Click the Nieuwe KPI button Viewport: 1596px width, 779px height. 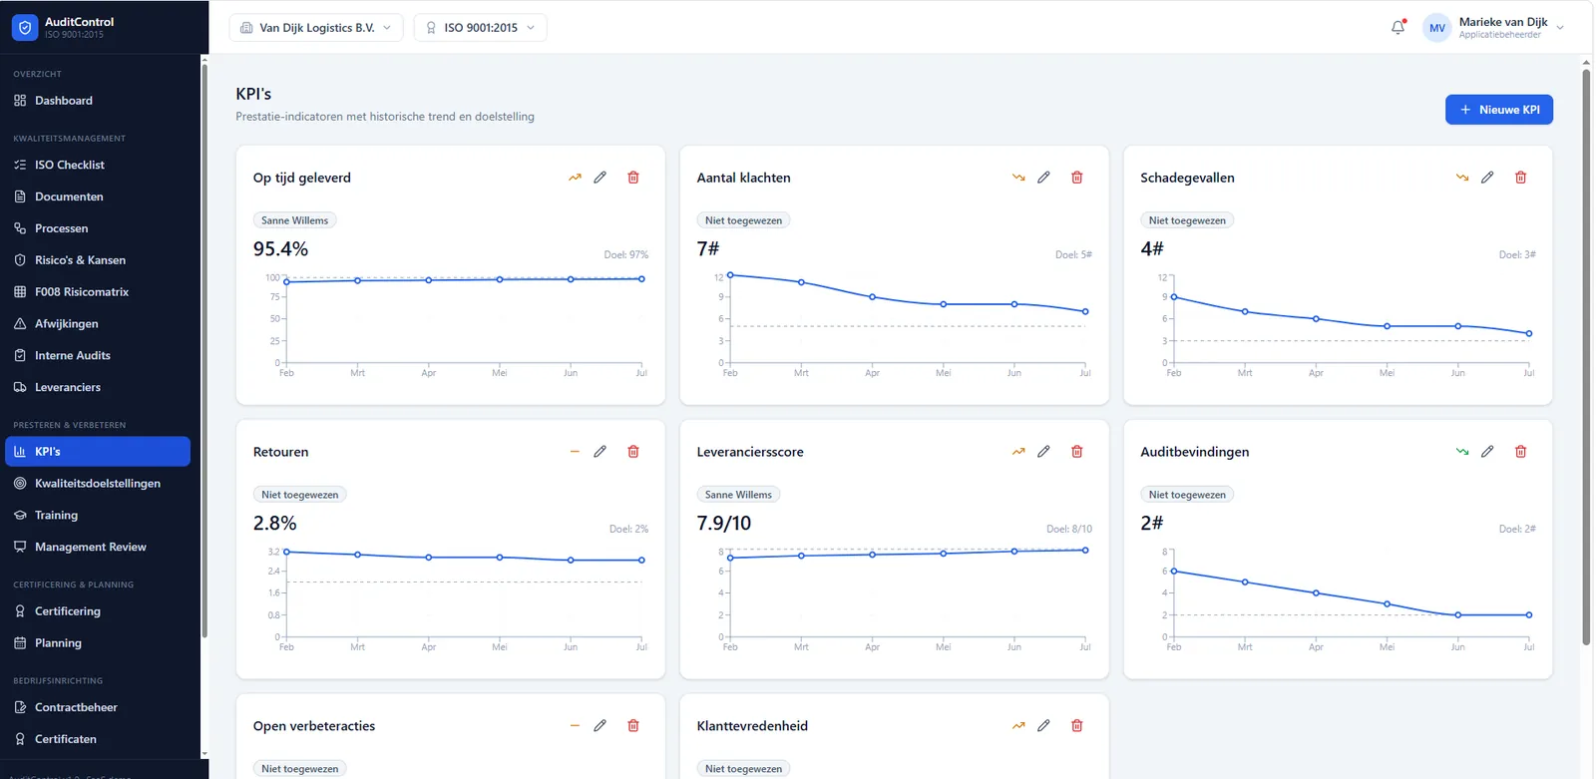[x=1499, y=110]
